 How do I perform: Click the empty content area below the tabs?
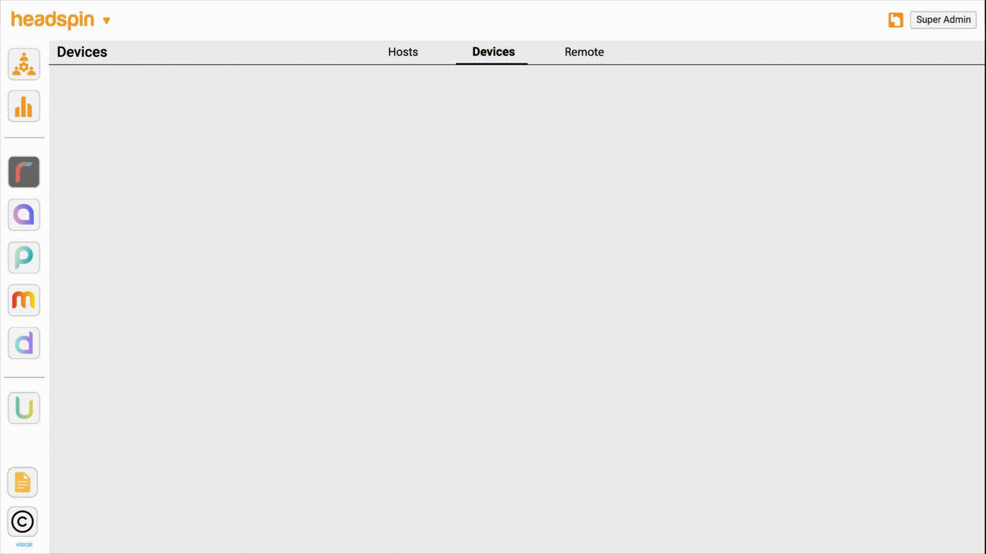pos(514,308)
